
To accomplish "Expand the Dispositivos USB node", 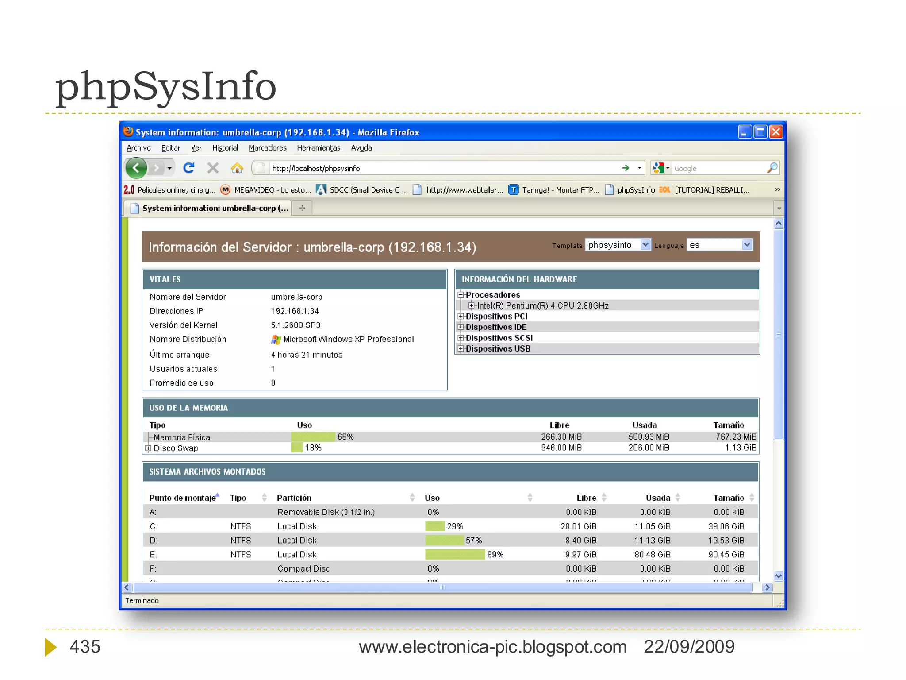I will click(461, 349).
